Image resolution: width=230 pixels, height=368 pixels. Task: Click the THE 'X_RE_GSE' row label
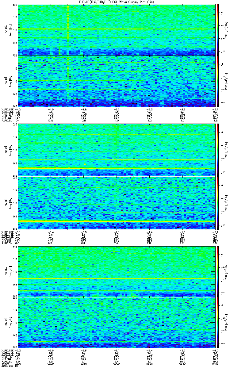(7, 351)
